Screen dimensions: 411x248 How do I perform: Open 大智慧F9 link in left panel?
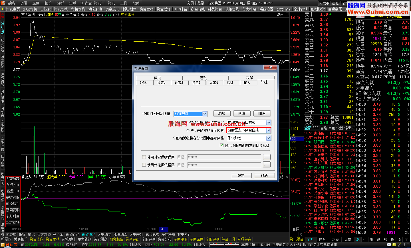[13, 179]
